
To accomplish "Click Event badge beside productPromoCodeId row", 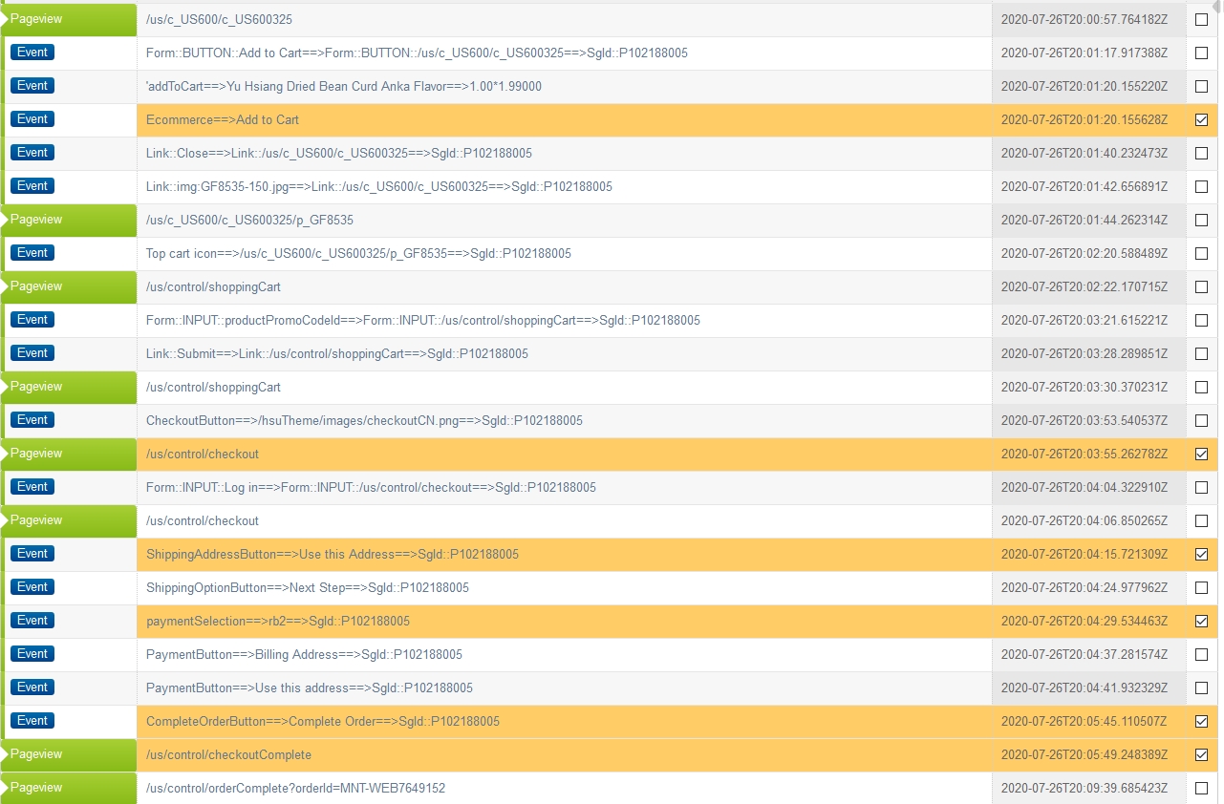I will pos(32,320).
